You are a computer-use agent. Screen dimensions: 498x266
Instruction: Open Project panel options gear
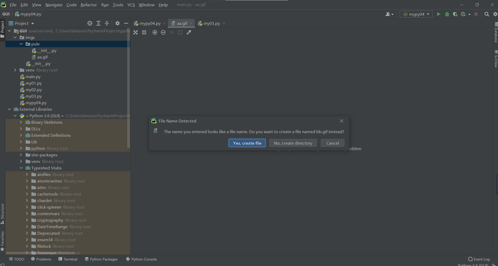click(118, 23)
